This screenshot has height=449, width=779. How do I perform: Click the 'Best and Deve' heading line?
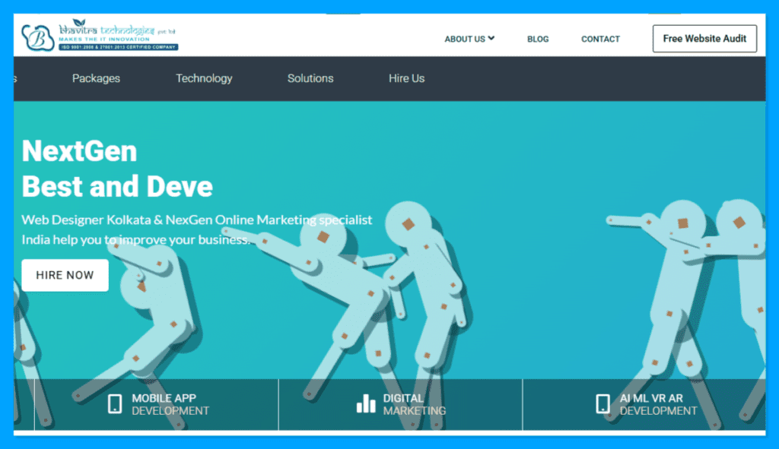117,186
